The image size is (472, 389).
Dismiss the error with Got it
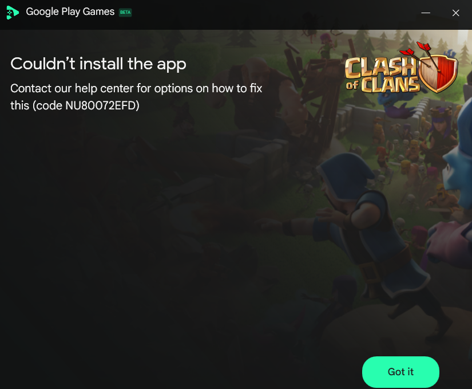coord(400,372)
